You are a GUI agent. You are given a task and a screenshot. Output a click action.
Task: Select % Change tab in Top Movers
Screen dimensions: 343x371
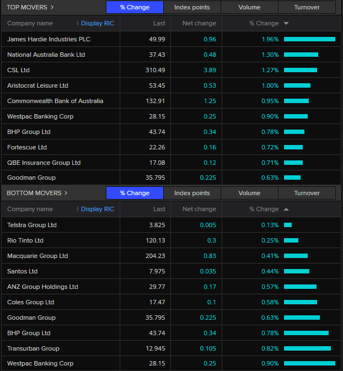coord(135,7)
